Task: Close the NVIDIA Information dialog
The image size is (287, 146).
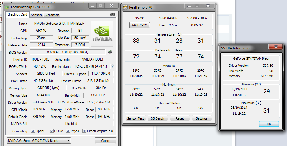Action: [x=276, y=47]
